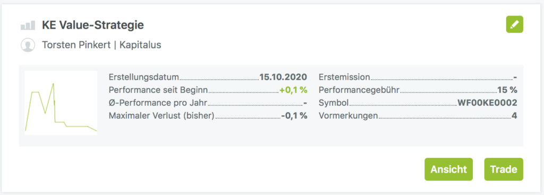Open the Ansicht view button
The image size is (544, 195).
pos(448,169)
